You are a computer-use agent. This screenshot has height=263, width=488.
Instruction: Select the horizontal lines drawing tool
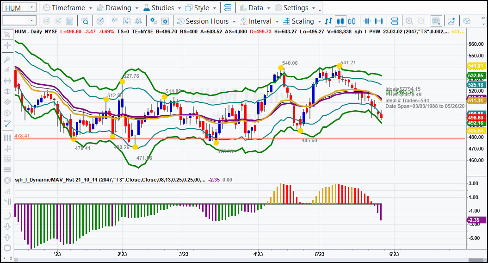[x=7, y=169]
